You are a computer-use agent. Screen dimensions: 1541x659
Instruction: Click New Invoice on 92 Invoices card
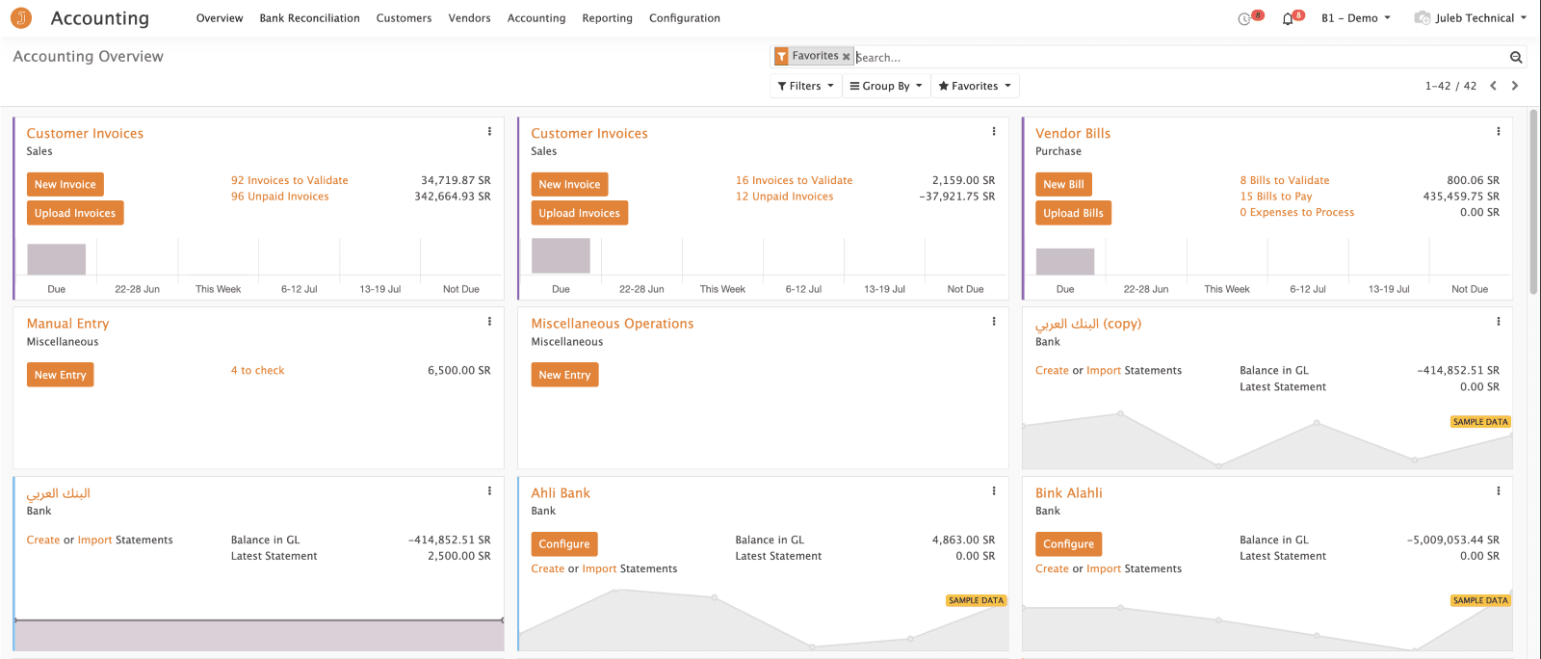pos(65,184)
